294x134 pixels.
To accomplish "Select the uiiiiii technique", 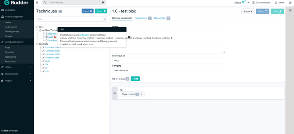I will tap(51, 37).
